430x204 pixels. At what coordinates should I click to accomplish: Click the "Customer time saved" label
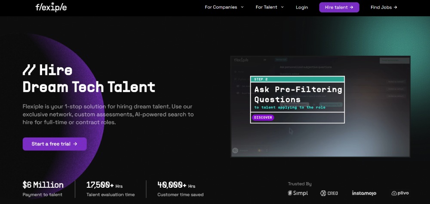(181, 195)
